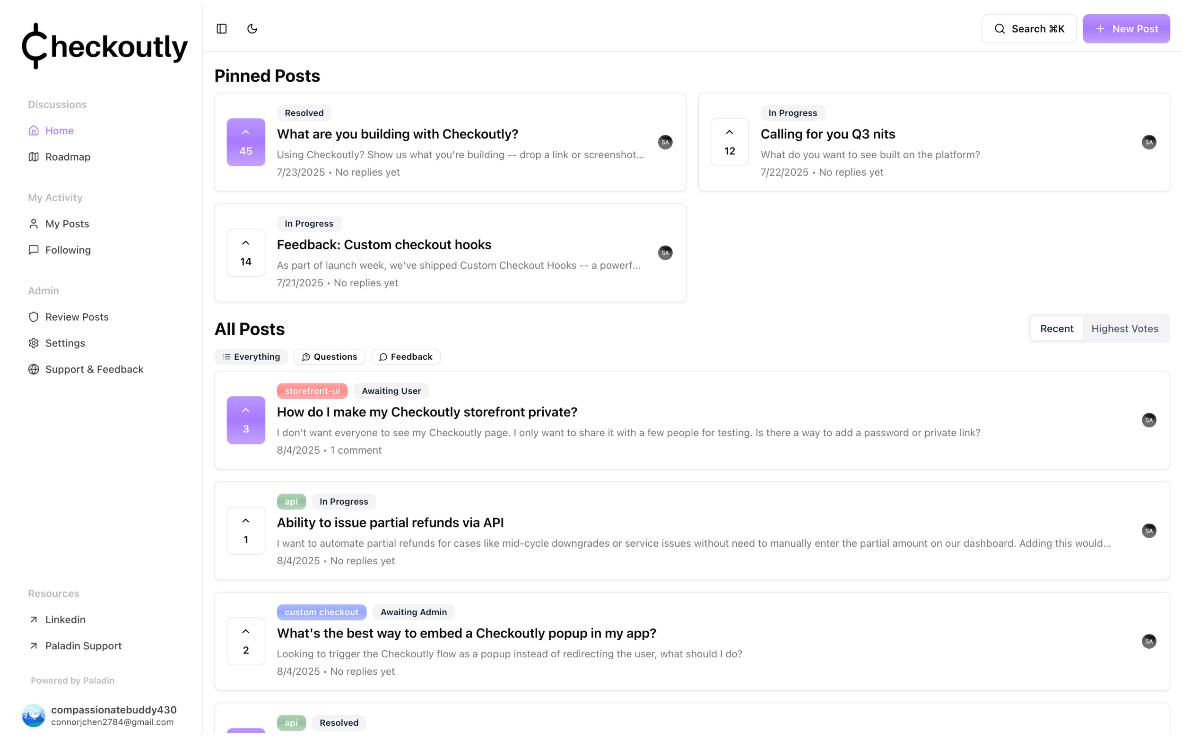Upvote 'Calling for you Q3 nits' post

(729, 142)
